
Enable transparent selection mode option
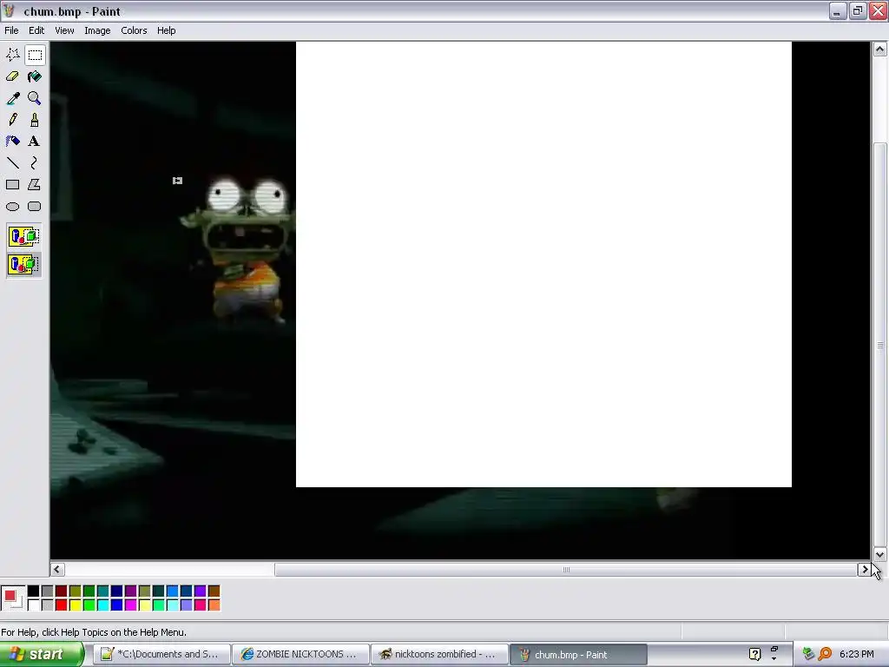(x=23, y=264)
